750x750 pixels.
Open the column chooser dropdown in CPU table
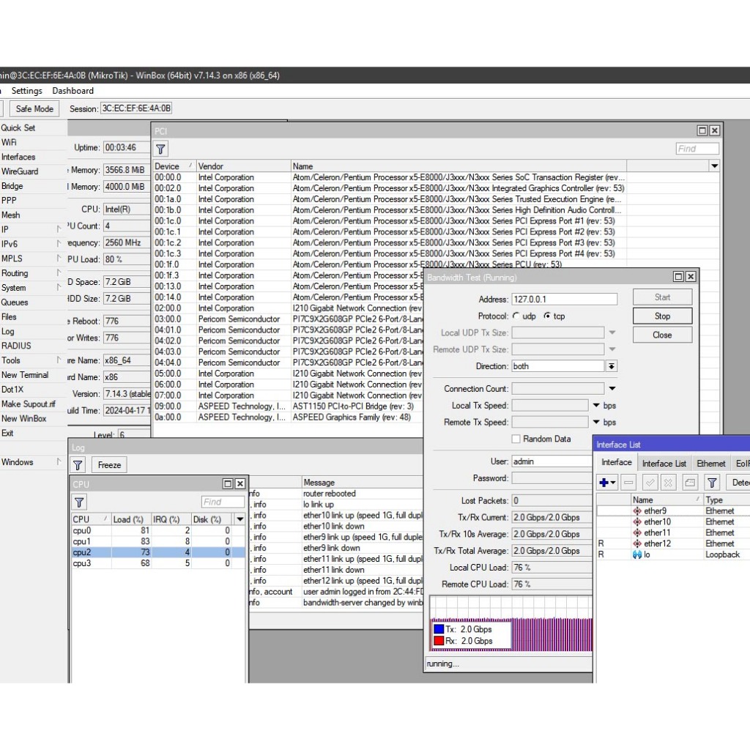click(x=240, y=519)
